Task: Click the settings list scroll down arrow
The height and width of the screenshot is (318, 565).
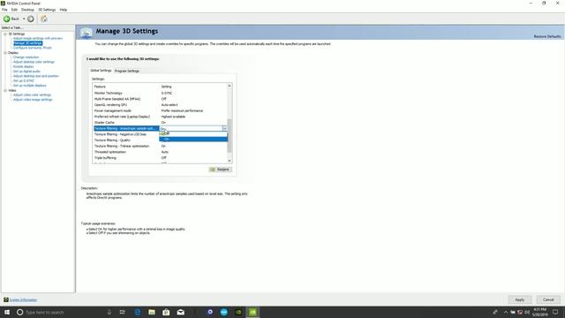Action: [x=230, y=161]
